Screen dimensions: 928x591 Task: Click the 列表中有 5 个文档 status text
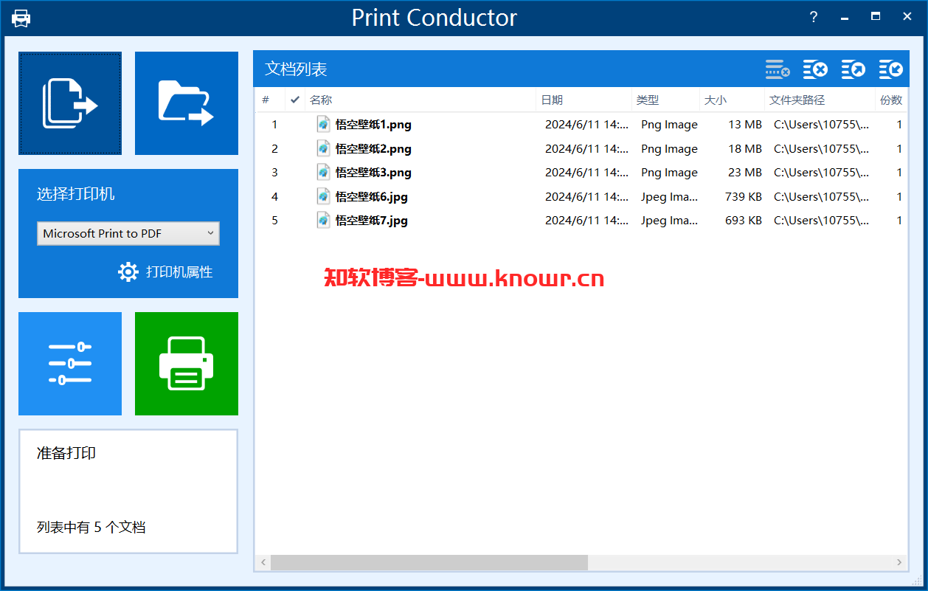pos(91,528)
